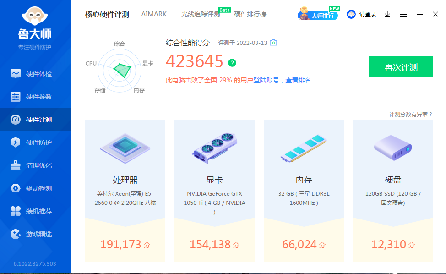Open 装机推荐 in the sidebar
The image size is (446, 274).
pyautogui.click(x=36, y=211)
